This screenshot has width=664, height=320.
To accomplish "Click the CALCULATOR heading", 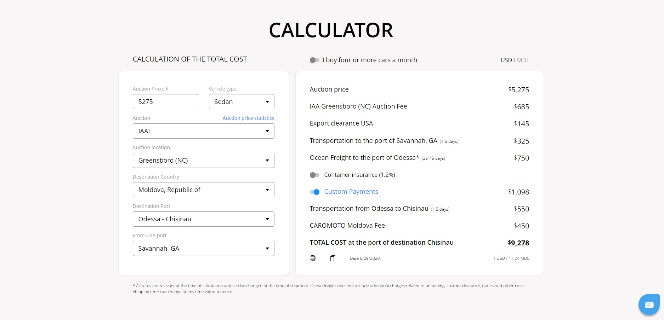I will 331,30.
